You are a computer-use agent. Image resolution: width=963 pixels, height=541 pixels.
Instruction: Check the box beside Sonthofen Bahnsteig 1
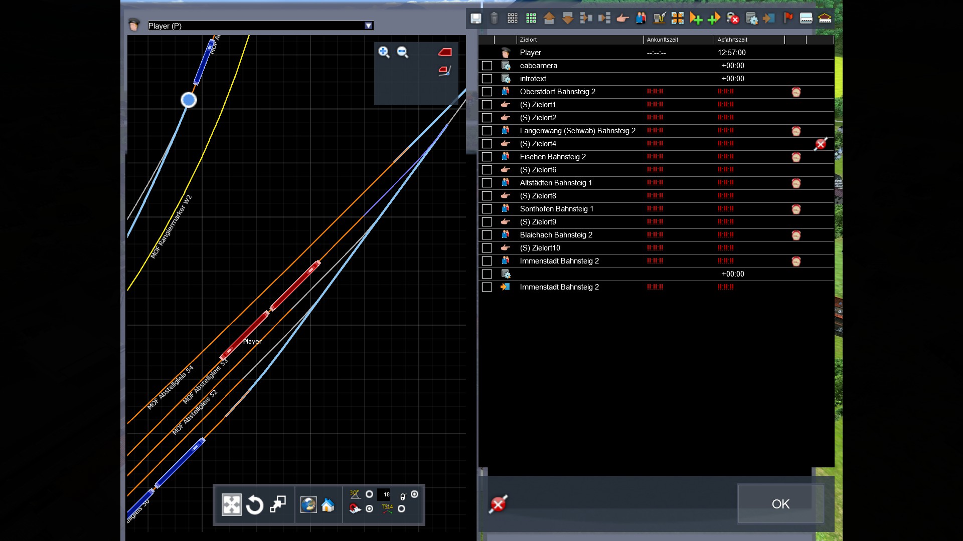pos(487,209)
